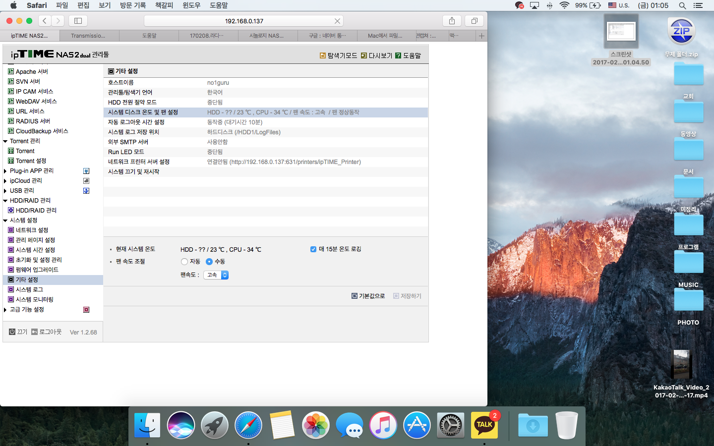Click 끄기 power off button
This screenshot has width=714, height=446.
18,332
